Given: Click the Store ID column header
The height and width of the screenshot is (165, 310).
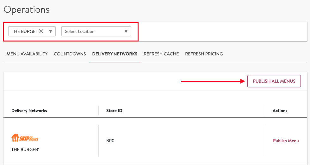Looking at the screenshot, I should (114, 111).
